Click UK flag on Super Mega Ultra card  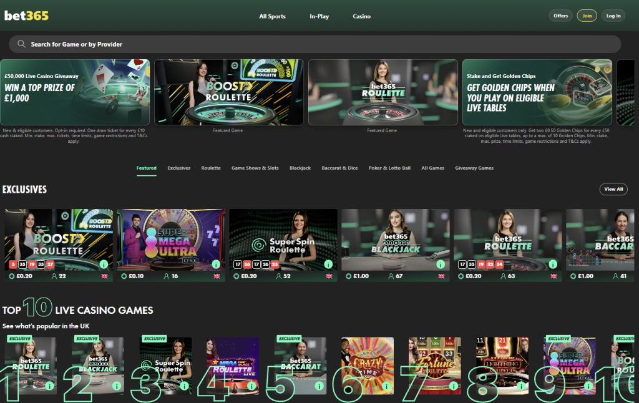(x=217, y=276)
